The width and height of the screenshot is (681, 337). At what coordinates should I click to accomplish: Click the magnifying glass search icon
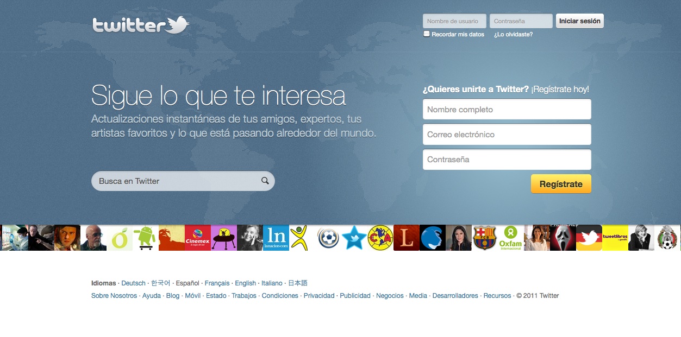pyautogui.click(x=265, y=181)
